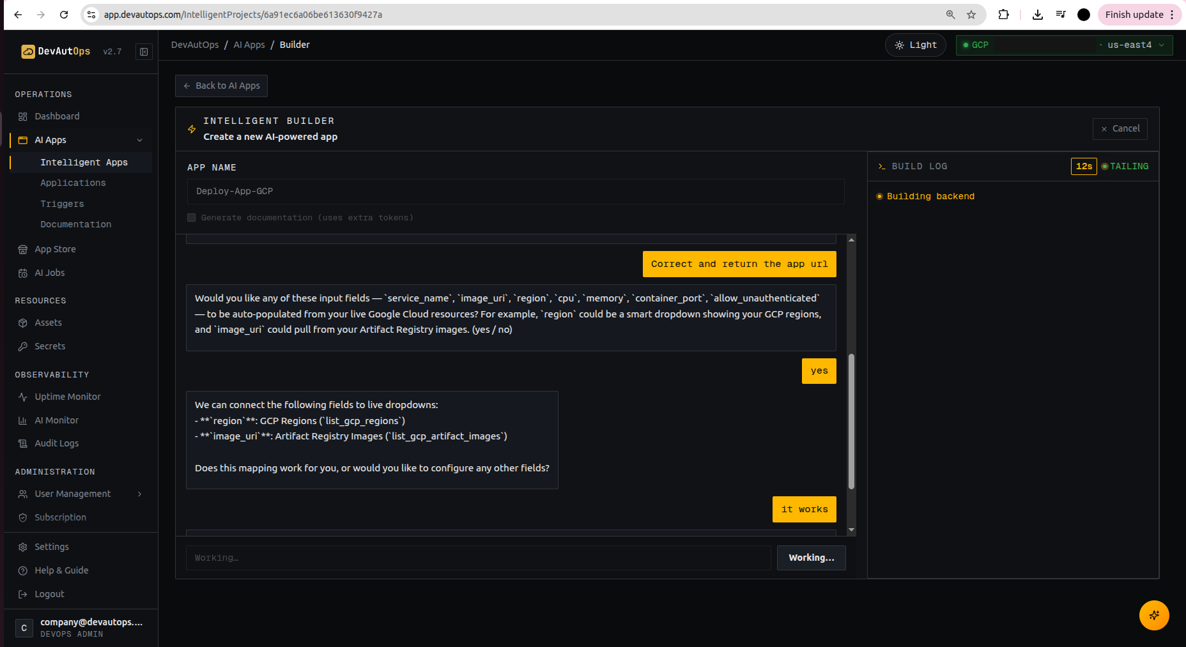Switch theme with the Light toggle

[x=916, y=45]
